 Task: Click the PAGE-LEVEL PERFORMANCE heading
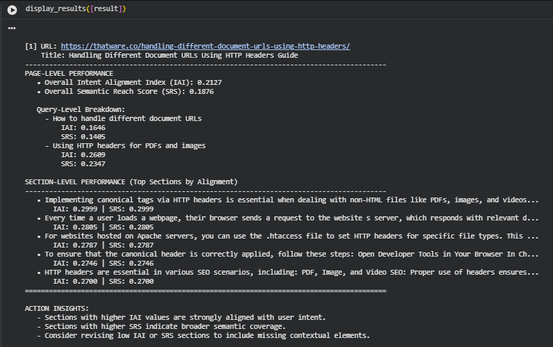(x=69, y=73)
